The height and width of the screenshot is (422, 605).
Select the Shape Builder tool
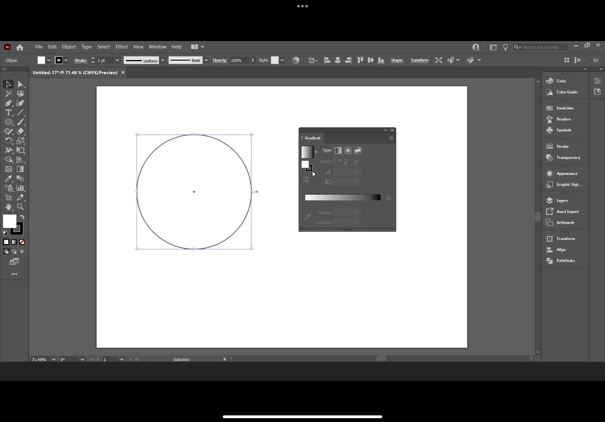click(9, 160)
